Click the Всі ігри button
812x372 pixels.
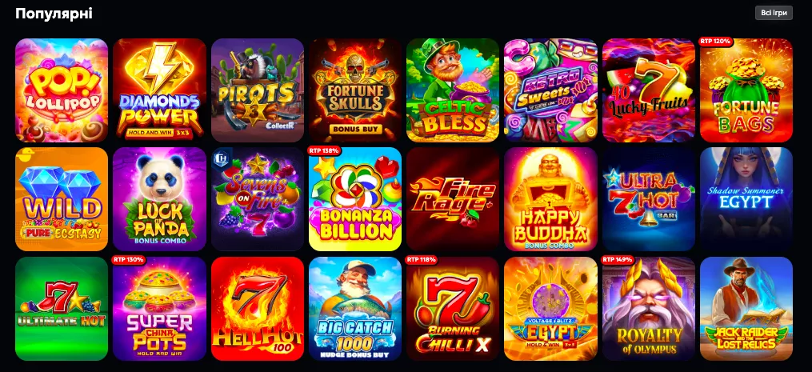coord(774,13)
